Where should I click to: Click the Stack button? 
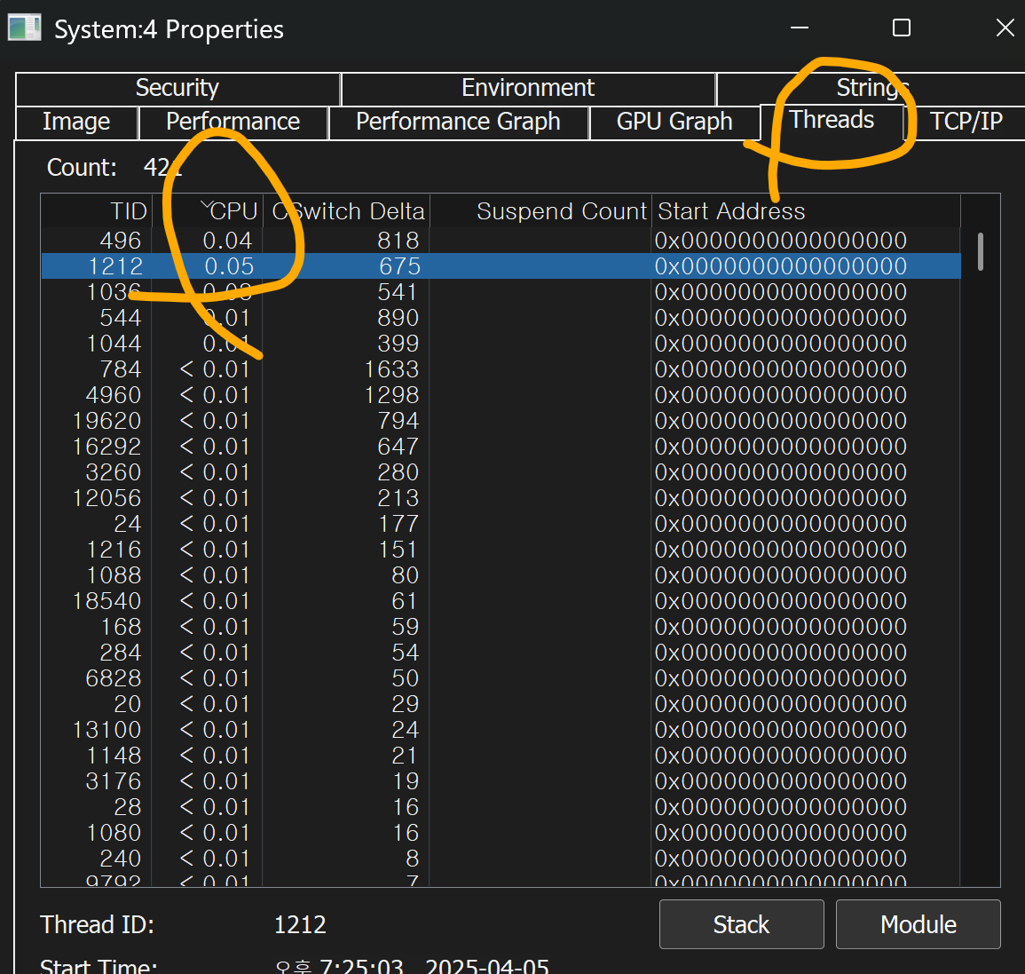[x=741, y=924]
